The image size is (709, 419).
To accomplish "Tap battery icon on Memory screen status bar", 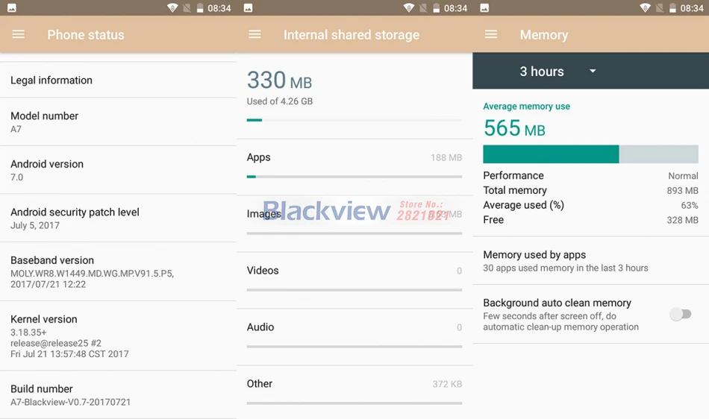I will 673,7.
